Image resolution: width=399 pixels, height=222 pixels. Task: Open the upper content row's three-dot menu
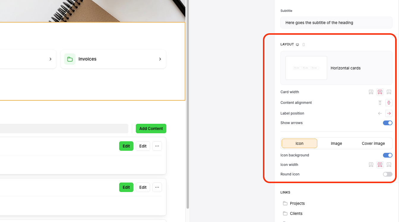[x=157, y=146]
